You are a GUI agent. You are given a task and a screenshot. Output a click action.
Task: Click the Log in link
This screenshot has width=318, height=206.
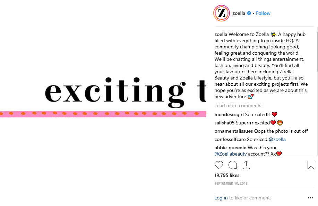point(221,198)
